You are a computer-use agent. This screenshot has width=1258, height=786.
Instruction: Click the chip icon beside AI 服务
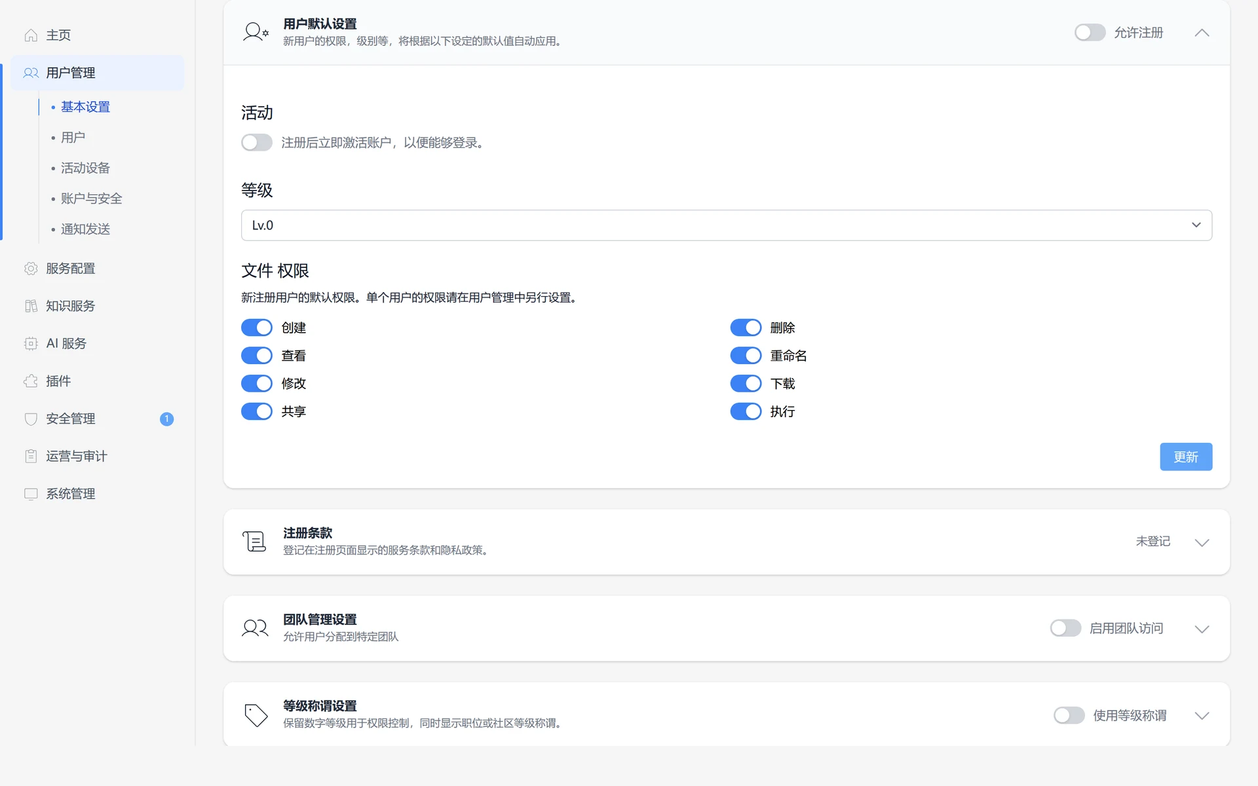(31, 343)
